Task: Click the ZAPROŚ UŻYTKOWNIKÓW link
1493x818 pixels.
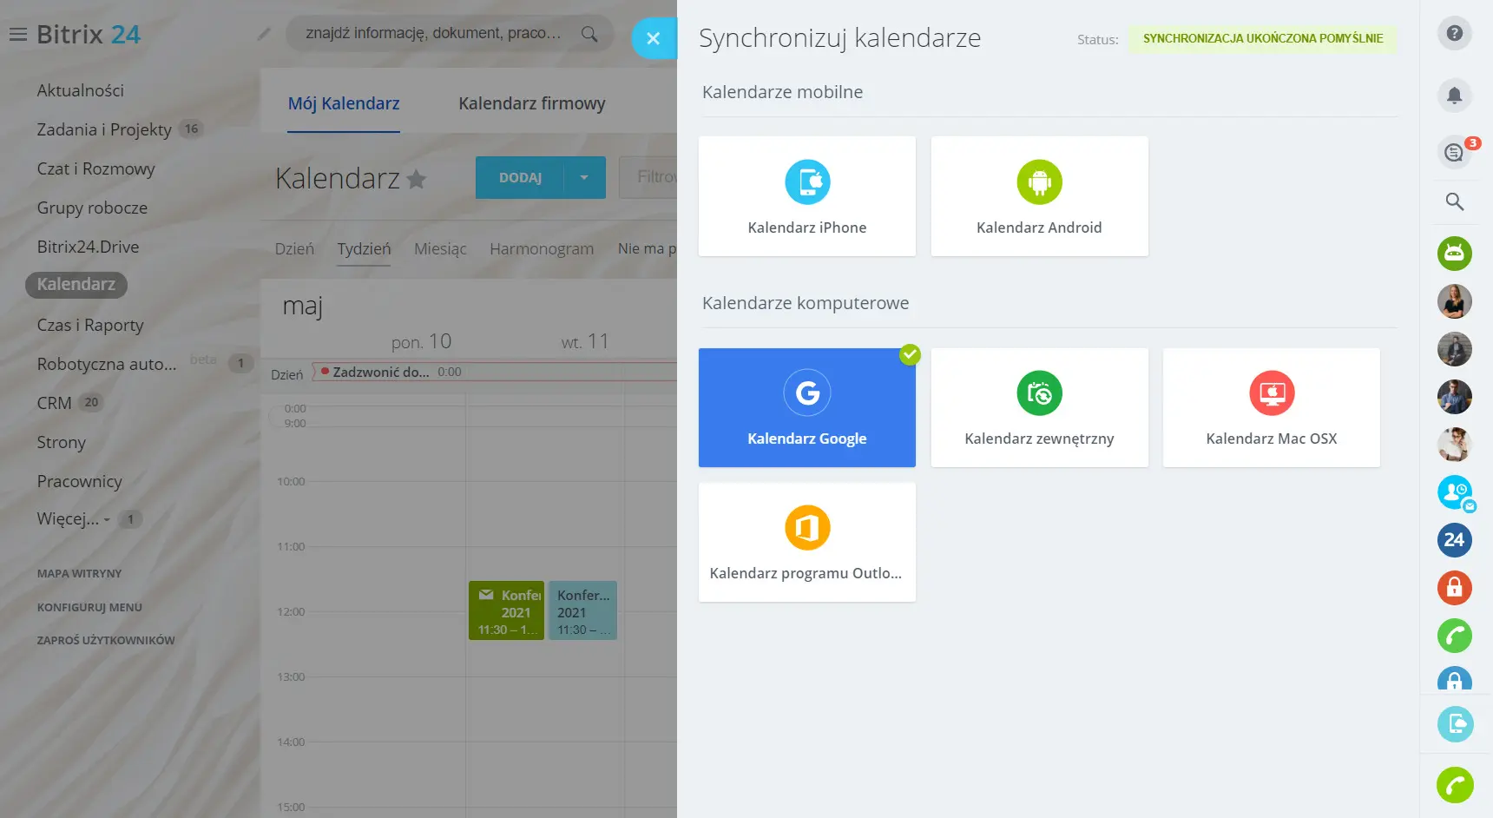Action: pyautogui.click(x=106, y=641)
